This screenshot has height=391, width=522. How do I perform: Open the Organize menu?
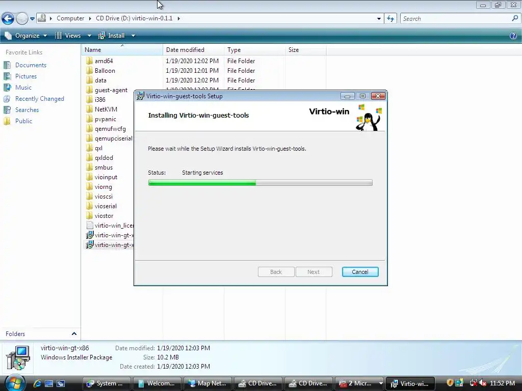pyautogui.click(x=25, y=36)
